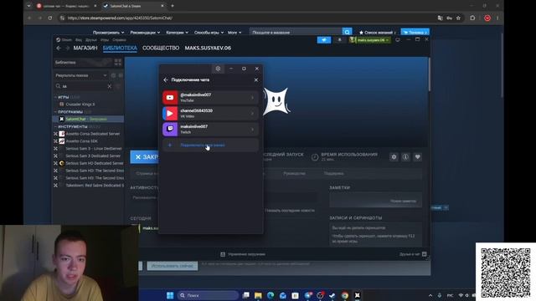Open SalomiChat settings gear in title bar
536x301 pixels.
(x=218, y=69)
